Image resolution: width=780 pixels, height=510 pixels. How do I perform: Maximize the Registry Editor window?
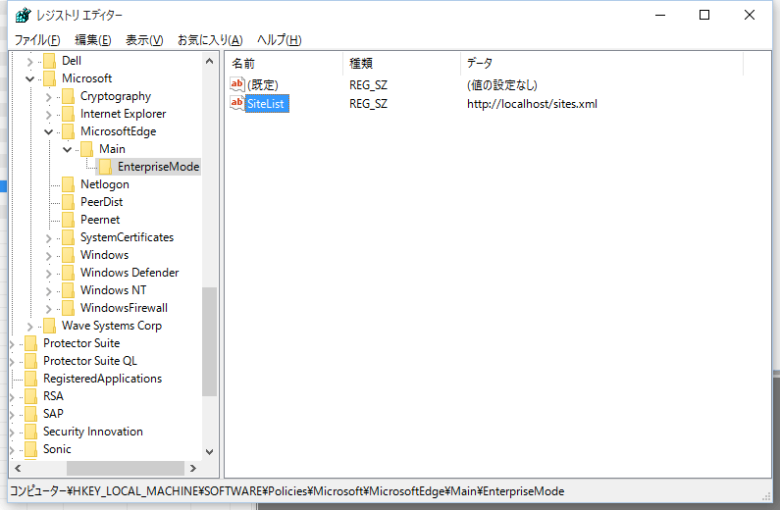tap(704, 15)
